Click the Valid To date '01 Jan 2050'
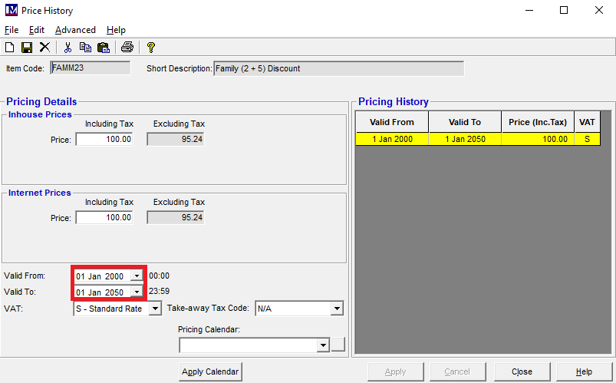Screen dimensions: 616x383 [100, 292]
